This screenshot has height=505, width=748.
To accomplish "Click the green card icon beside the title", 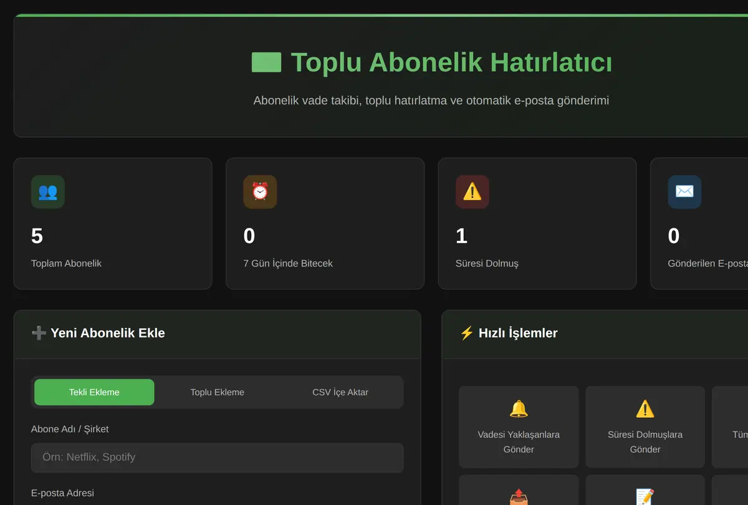I will tap(266, 62).
